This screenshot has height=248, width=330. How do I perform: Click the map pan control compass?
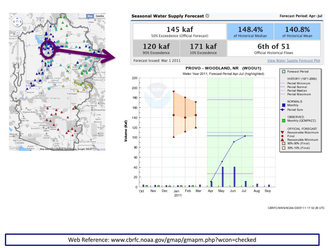click(x=17, y=22)
